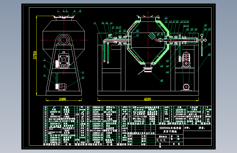The image size is (237, 153).
Task: Click the 真空表 name in parts row 35
Action: tap(66, 133)
